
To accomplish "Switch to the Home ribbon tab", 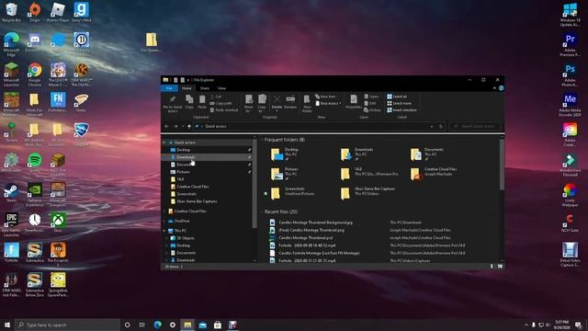I will (187, 88).
